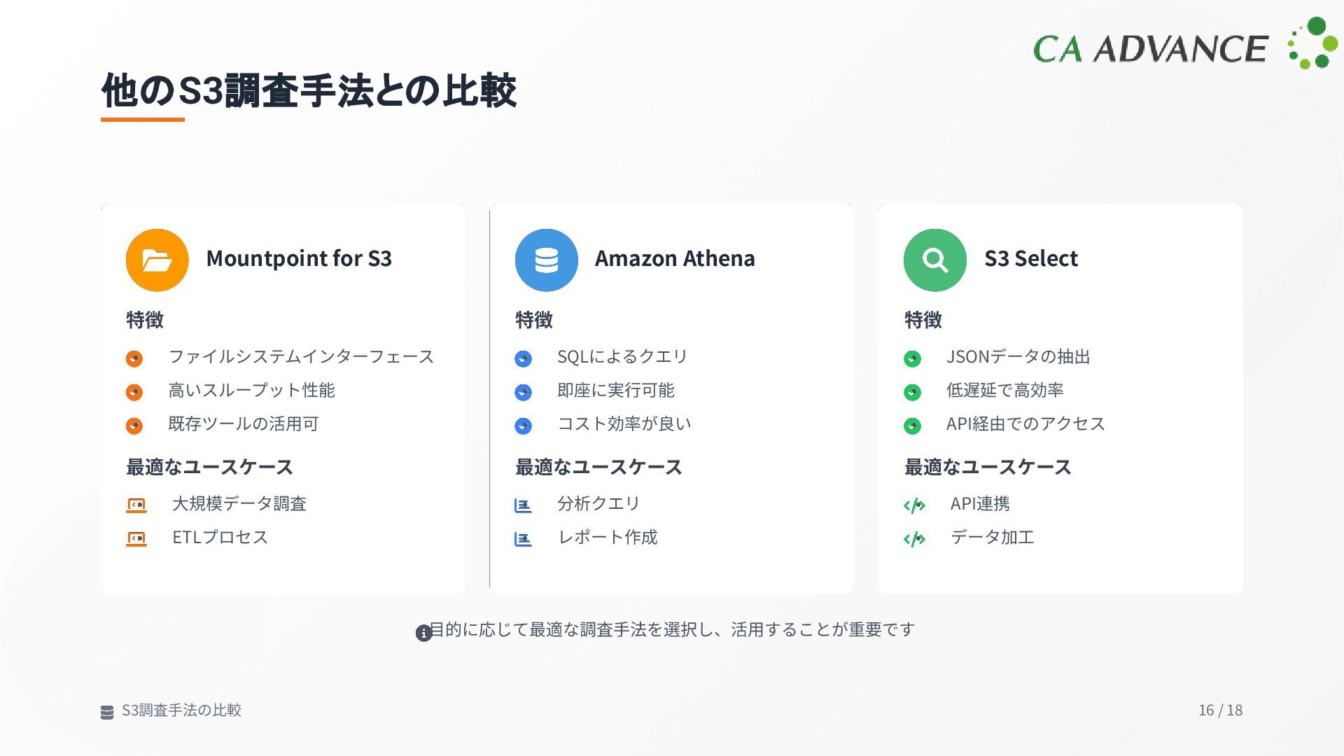1344x756 pixels.
Task: Click the code icon next to API連携
Action: tap(914, 505)
